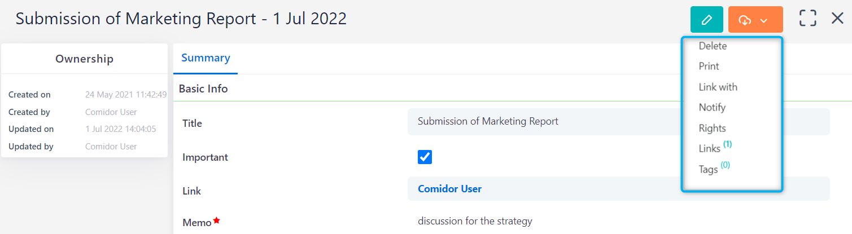Click the Comidor User link
This screenshot has width=852, height=234.
(x=449, y=189)
